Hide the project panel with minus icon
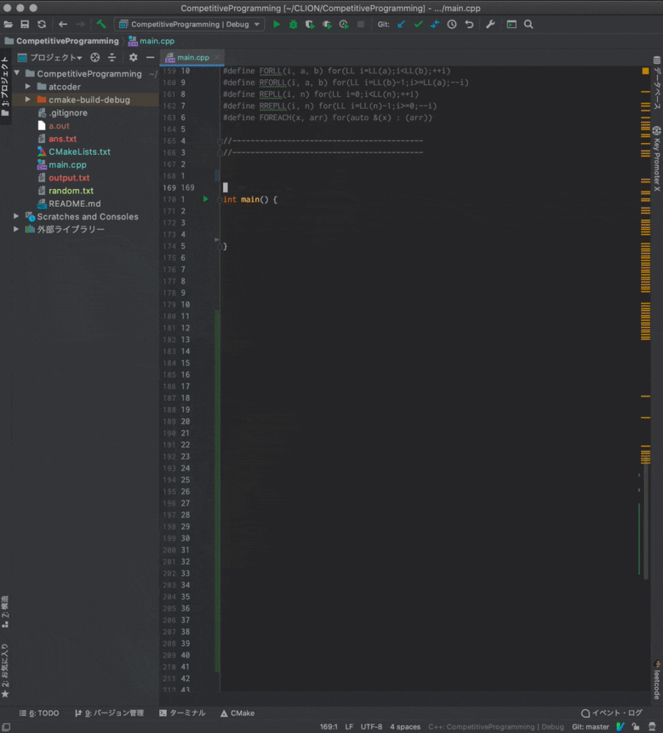 pos(150,57)
